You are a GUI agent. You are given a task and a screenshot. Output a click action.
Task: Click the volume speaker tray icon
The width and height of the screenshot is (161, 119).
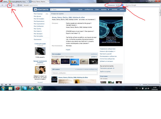click(x=148, y=88)
